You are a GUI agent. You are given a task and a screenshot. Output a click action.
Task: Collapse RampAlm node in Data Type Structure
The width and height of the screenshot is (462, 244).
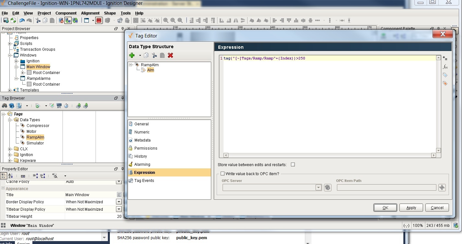pyautogui.click(x=131, y=65)
